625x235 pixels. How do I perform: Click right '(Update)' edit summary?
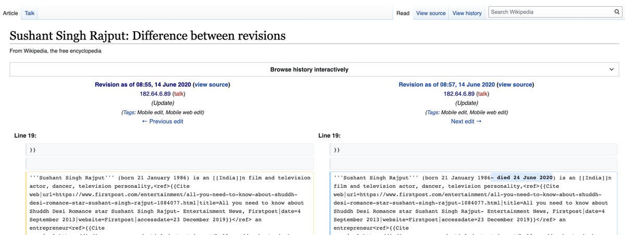coord(466,103)
